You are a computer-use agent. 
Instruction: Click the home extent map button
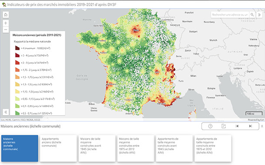pyautogui.click(x=6, y=15)
